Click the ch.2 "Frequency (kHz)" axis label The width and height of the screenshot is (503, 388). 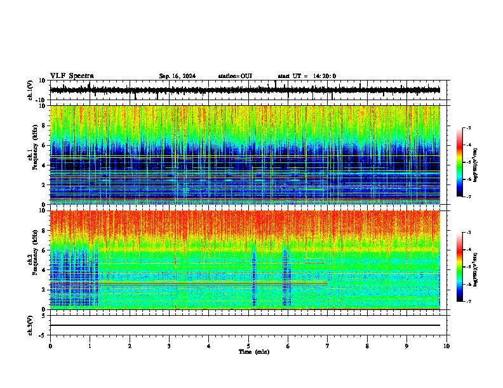point(35,252)
